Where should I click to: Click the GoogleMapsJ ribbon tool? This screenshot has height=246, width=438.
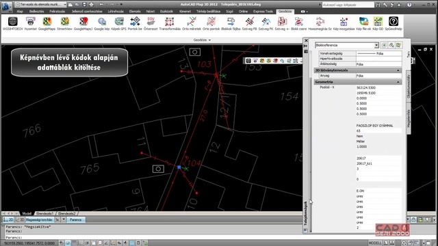83,23
